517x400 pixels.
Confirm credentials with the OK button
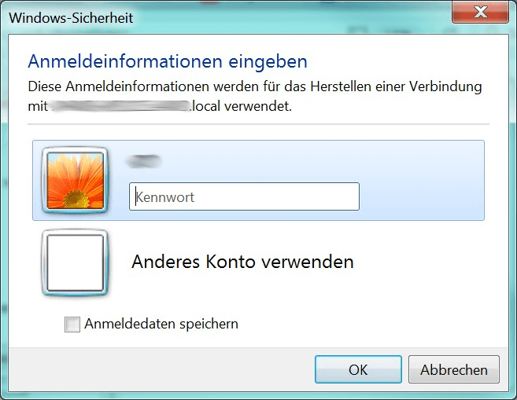[x=358, y=369]
